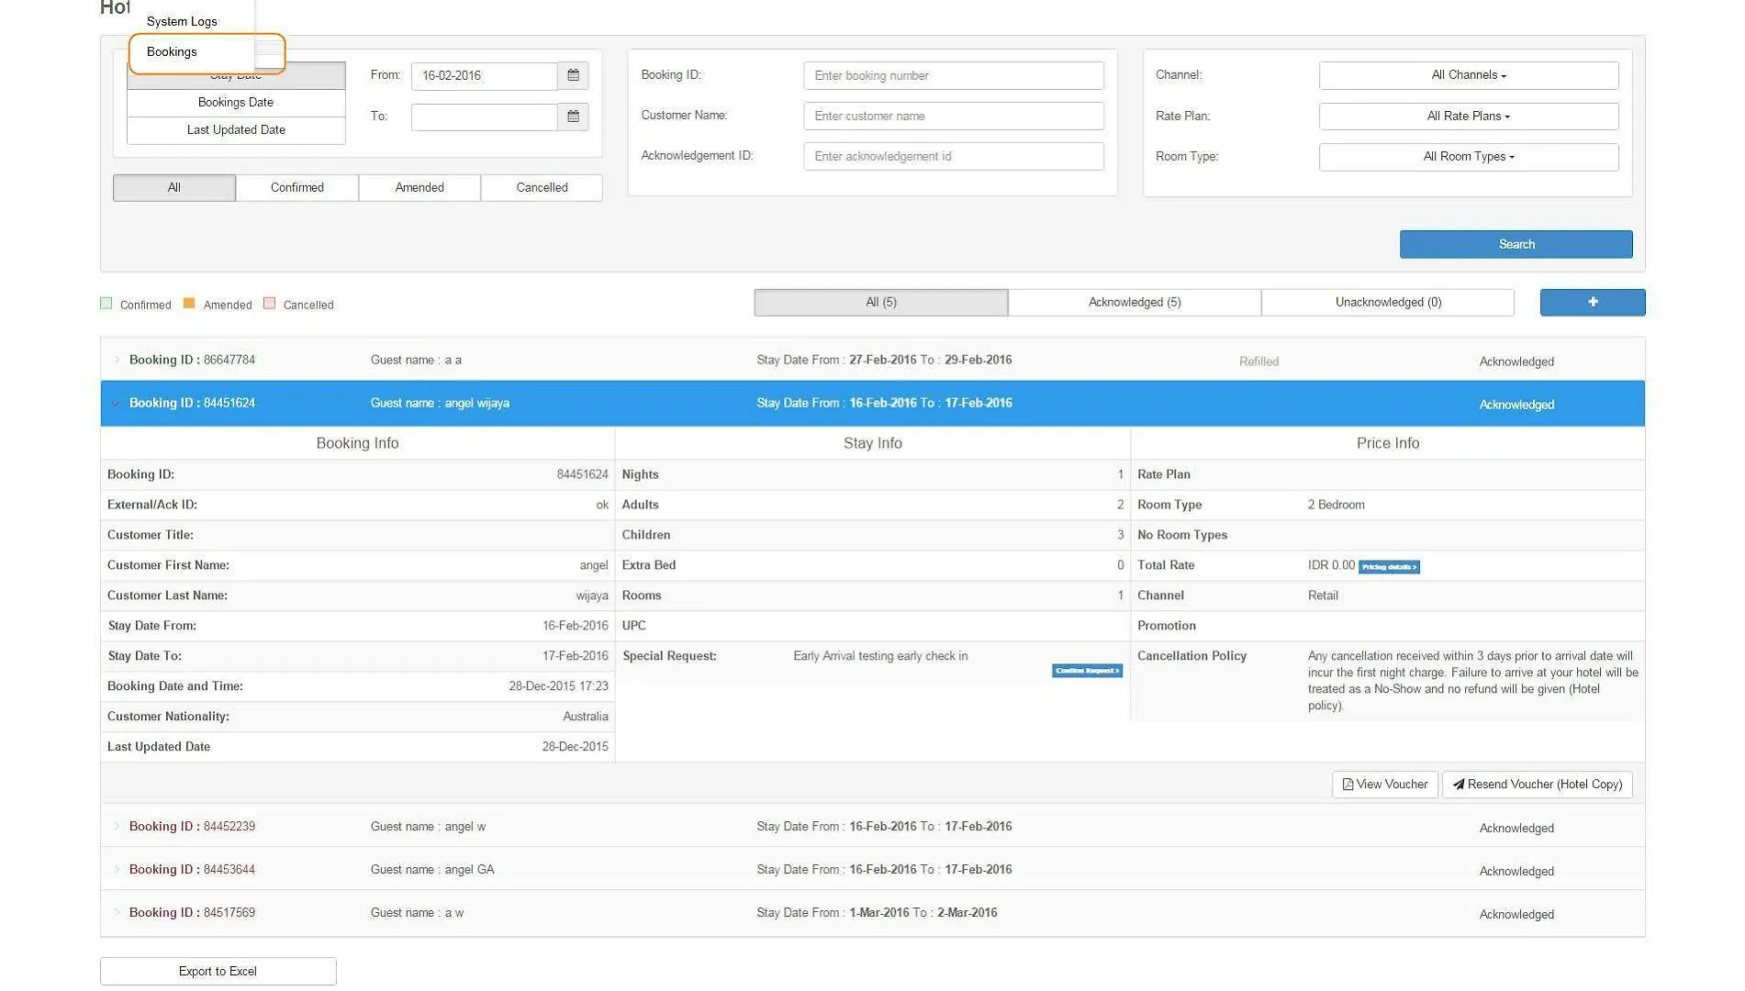Screen dimensions: 1745x991
Task: Expand booking 84453644 row chevron
Action: tap(117, 869)
